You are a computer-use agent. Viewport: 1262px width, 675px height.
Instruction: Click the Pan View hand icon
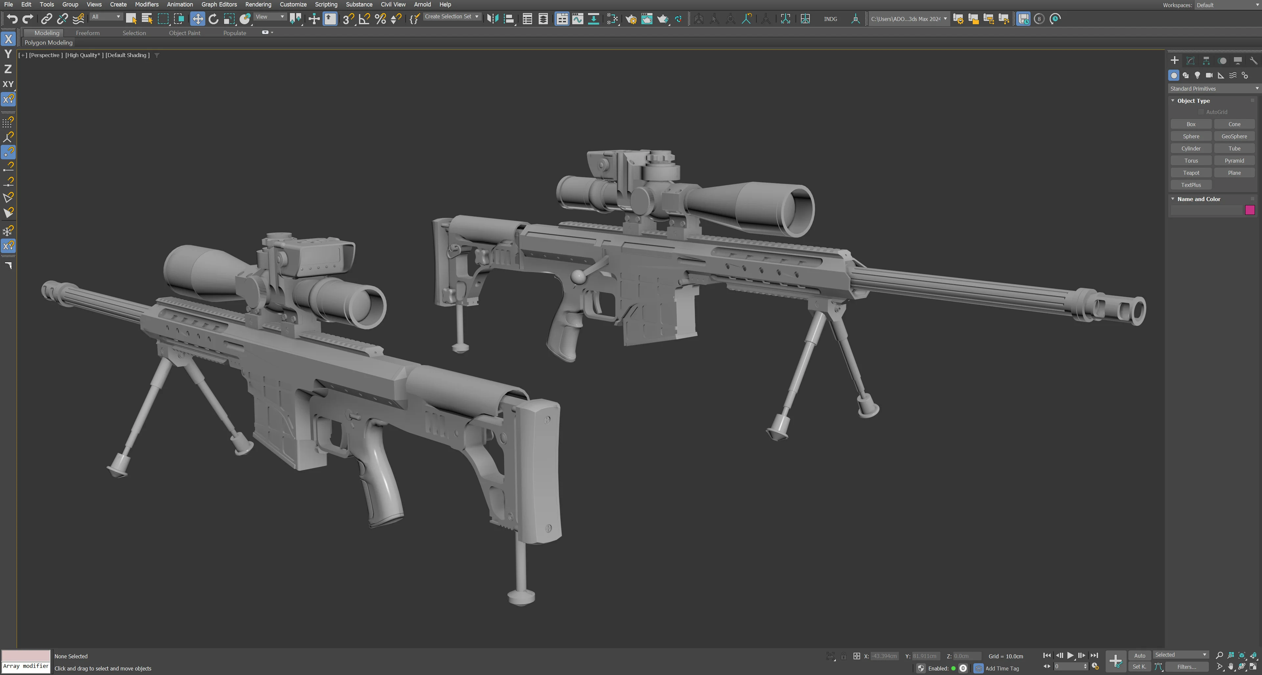[x=1231, y=666]
